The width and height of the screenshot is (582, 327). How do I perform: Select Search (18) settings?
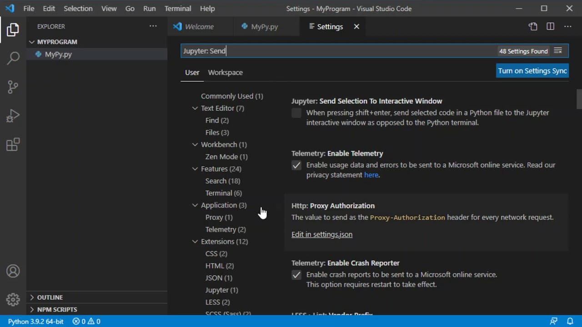222,181
